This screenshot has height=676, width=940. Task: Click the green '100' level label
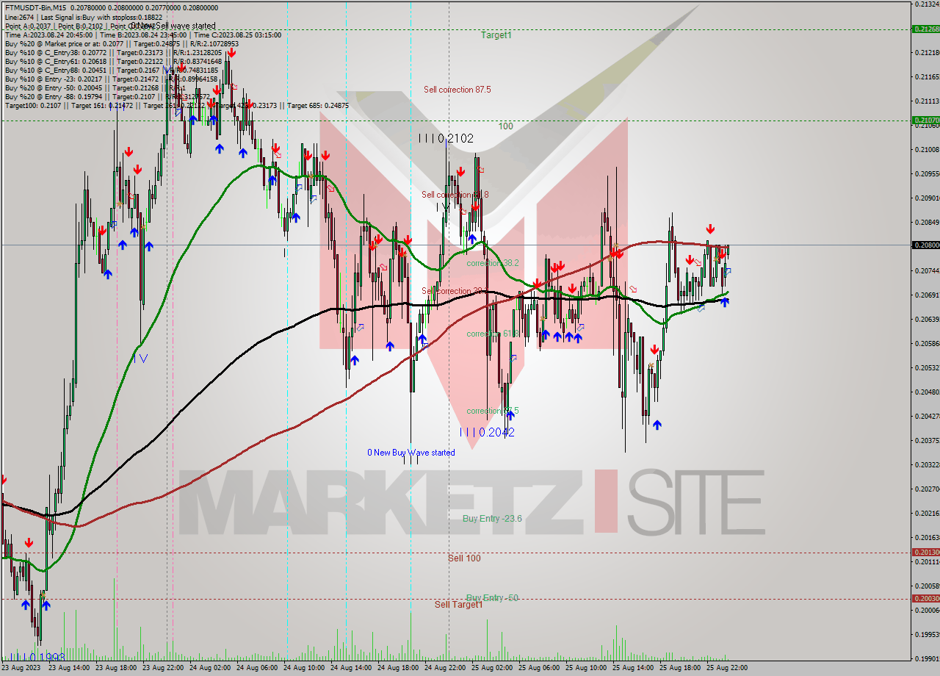point(505,126)
